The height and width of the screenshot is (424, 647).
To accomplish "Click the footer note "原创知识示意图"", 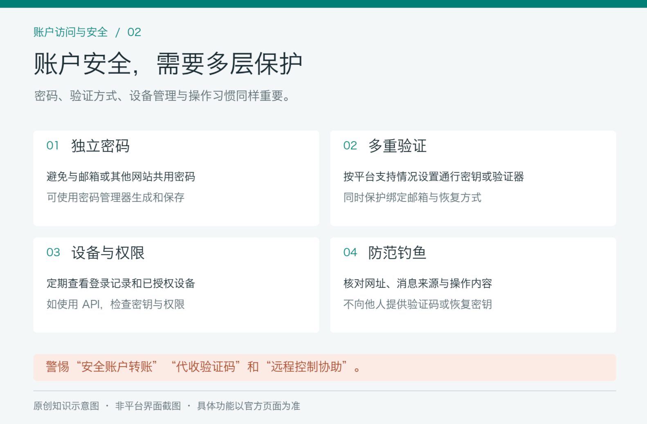I will click(x=66, y=406).
